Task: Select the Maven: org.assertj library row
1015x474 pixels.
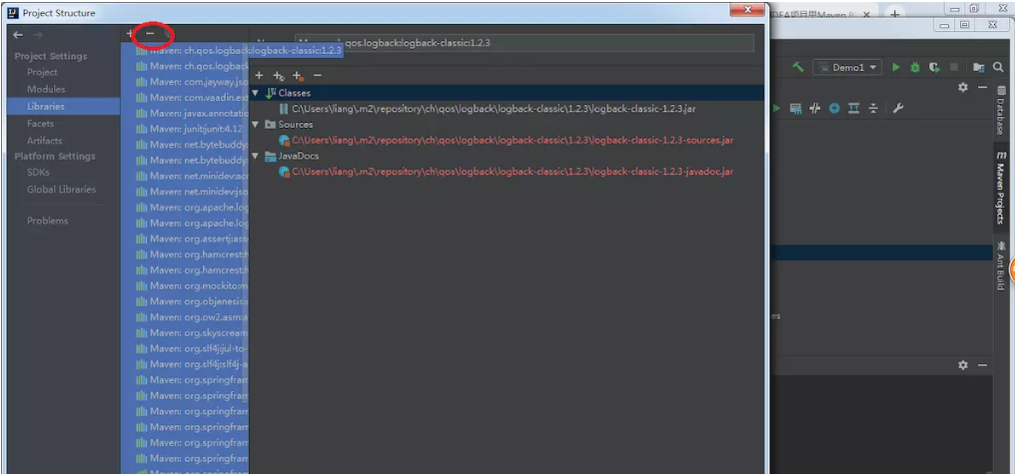Action: (185, 238)
